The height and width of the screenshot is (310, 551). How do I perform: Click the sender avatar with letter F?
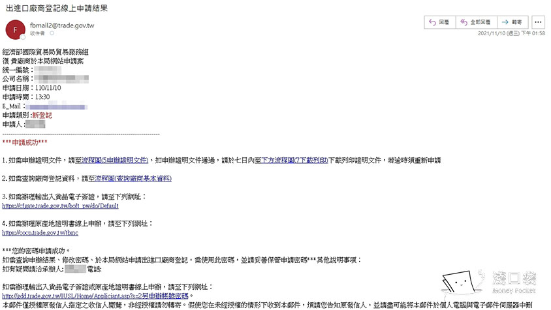pos(15,29)
